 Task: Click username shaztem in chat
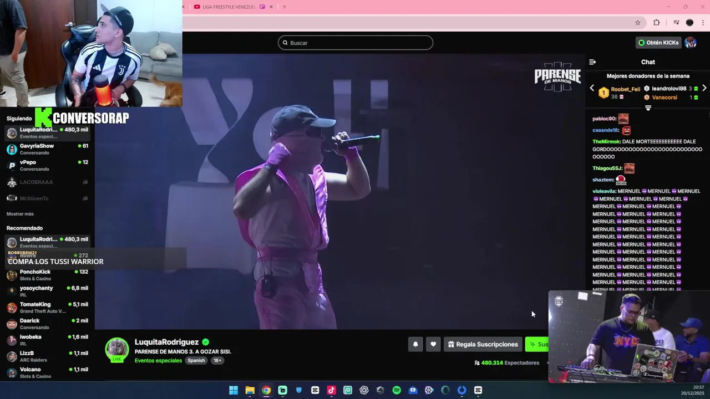click(x=603, y=180)
